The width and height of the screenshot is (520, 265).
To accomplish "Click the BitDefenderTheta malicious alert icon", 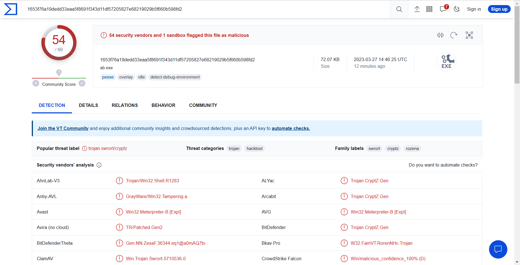I will [120, 243].
